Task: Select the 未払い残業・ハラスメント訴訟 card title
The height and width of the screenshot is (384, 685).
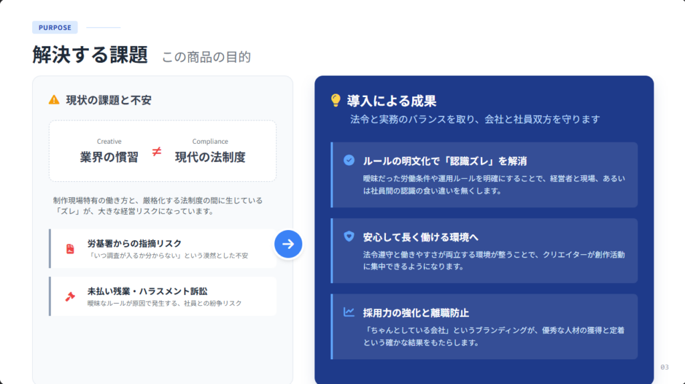Action: point(147,292)
